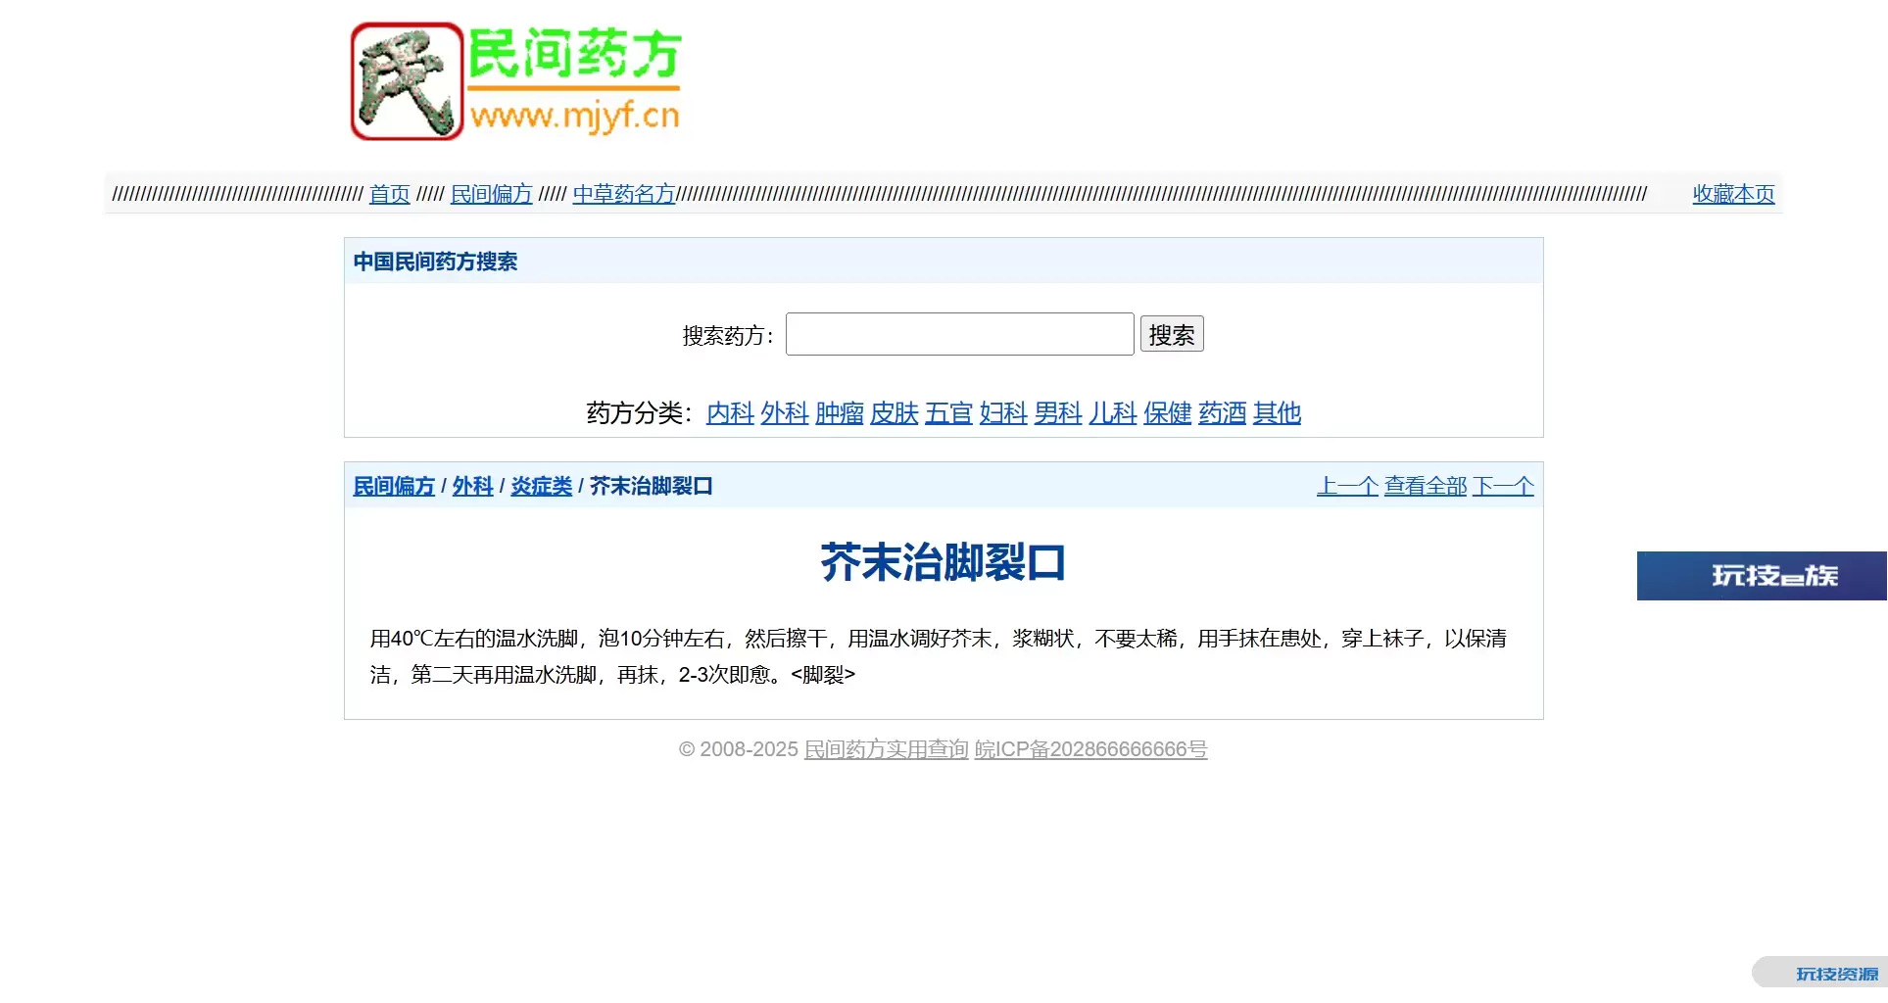Screen dimensions: 1888x1003
Task: Go to previous remedy via 上一个
Action: (1346, 486)
